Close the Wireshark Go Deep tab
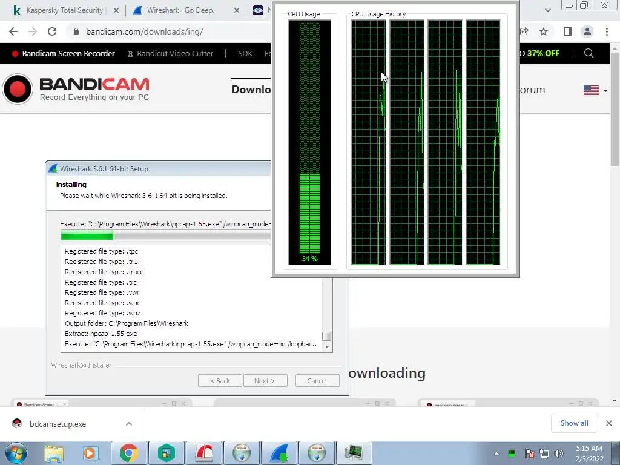This screenshot has height=465, width=620. click(237, 11)
